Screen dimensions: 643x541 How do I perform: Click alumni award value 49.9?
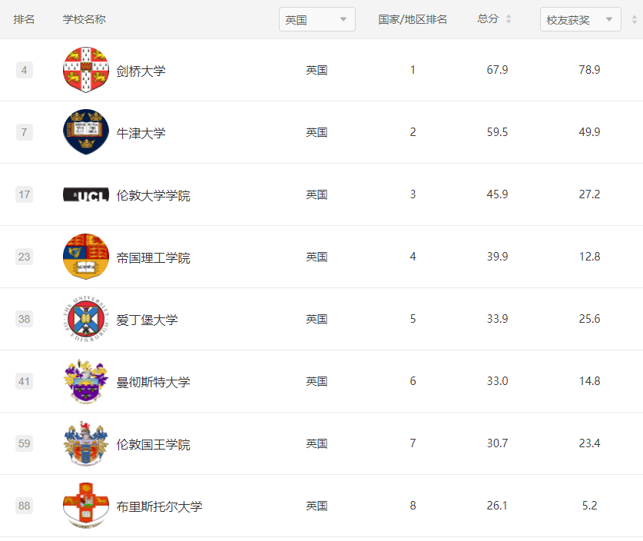(590, 132)
